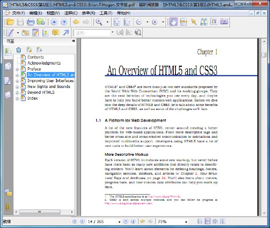This screenshot has height=228, width=270.
Task: Click the zoom out minus icon
Action: 139,22
